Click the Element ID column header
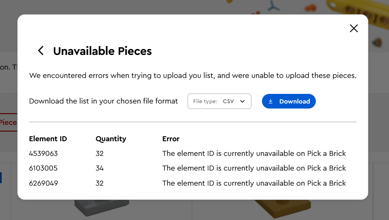Screen dimensions: 389x220 [48, 139]
